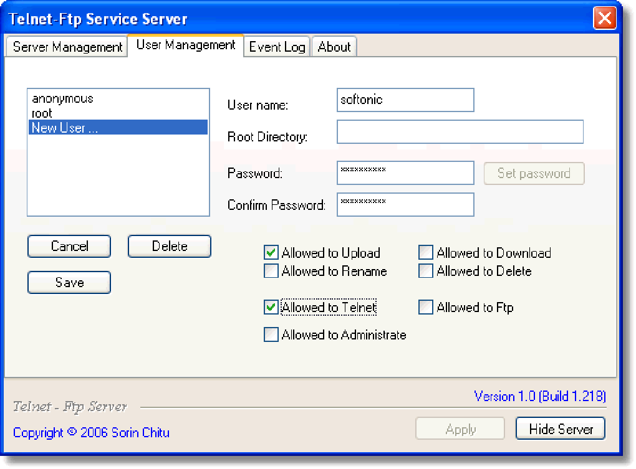Enable Allowed to Rename permission
Image resolution: width=636 pixels, height=469 pixels.
click(271, 271)
